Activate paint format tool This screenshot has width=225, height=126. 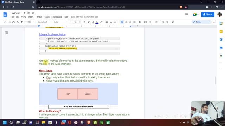click(22, 22)
